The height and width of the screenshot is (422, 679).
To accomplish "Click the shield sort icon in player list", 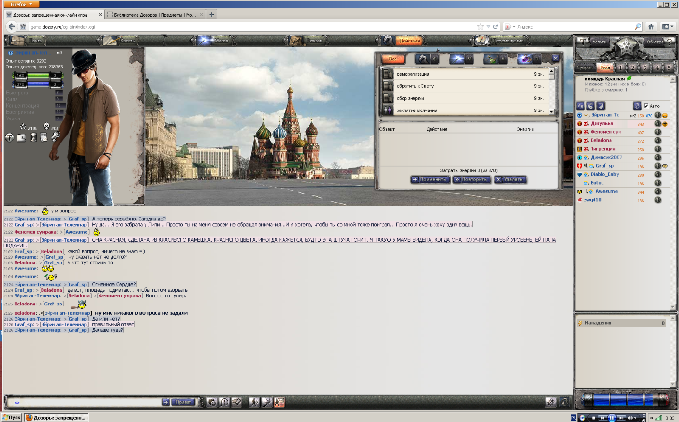I will click(601, 106).
